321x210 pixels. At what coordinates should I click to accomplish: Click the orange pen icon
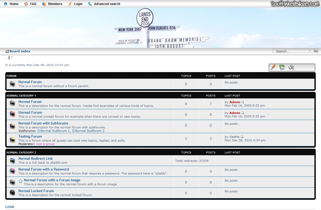[x=273, y=67]
